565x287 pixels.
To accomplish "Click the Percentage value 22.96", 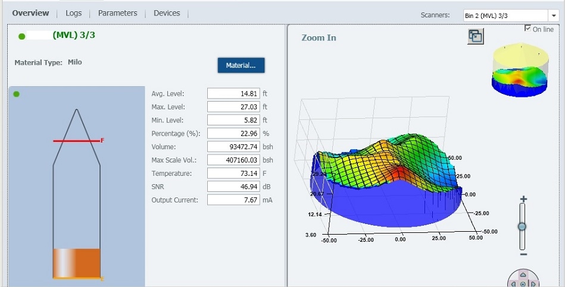I will [233, 134].
